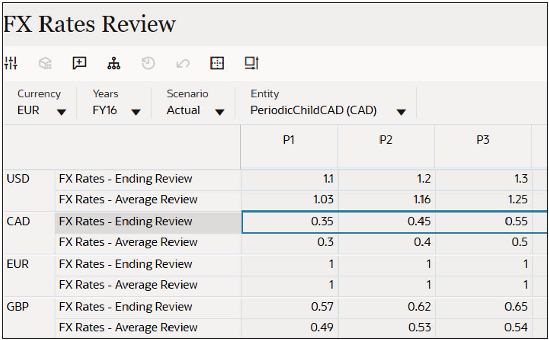Click the save data icon

click(x=252, y=63)
